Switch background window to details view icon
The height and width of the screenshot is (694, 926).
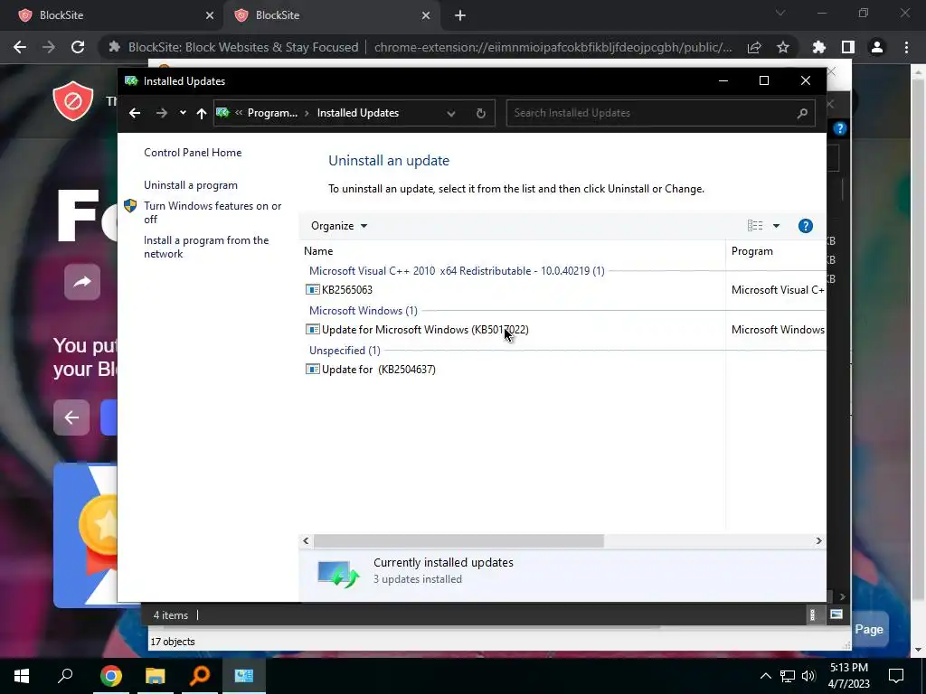pyautogui.click(x=813, y=614)
